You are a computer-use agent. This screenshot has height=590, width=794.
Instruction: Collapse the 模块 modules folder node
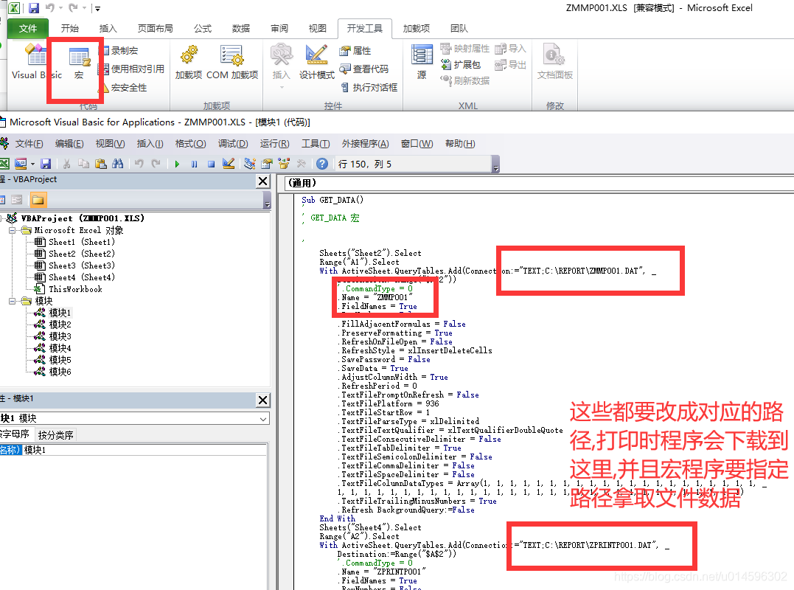point(12,301)
